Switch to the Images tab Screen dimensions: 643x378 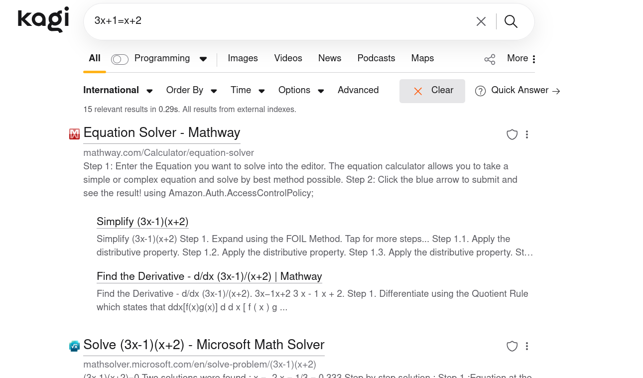(243, 58)
